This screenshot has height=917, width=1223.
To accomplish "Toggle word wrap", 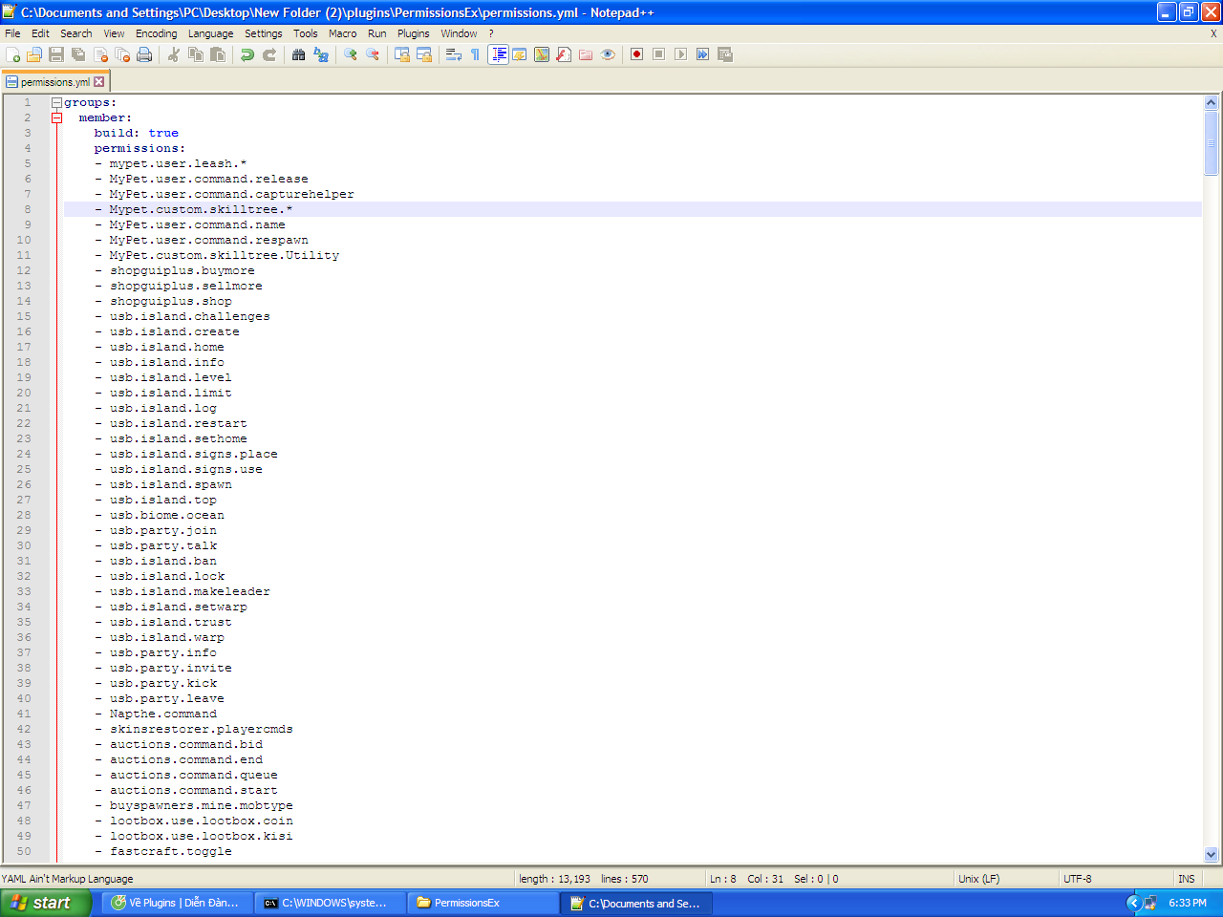I will (454, 54).
